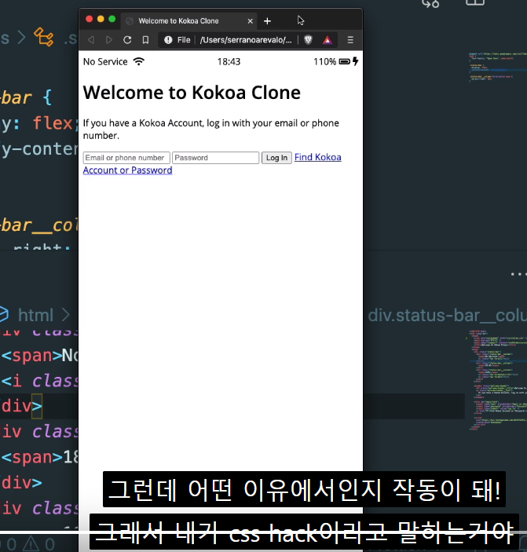This screenshot has width=527, height=552.
Task: Bookmark this page
Action: pyautogui.click(x=145, y=40)
